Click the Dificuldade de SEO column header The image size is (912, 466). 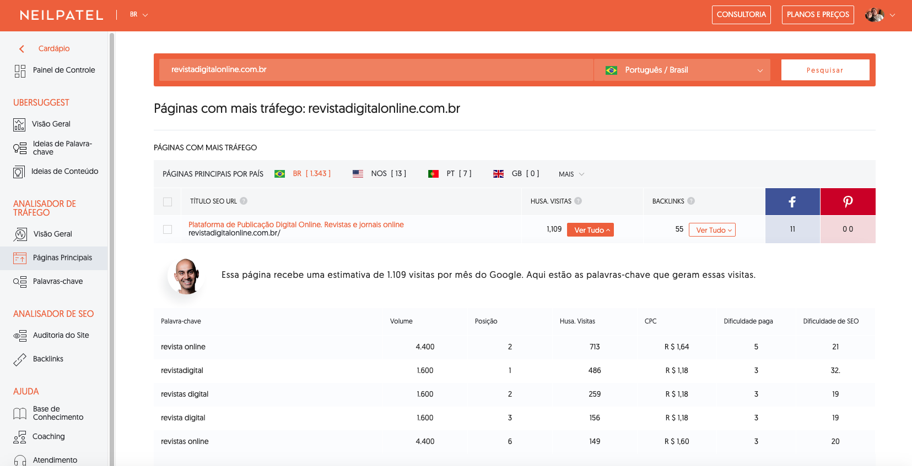830,321
